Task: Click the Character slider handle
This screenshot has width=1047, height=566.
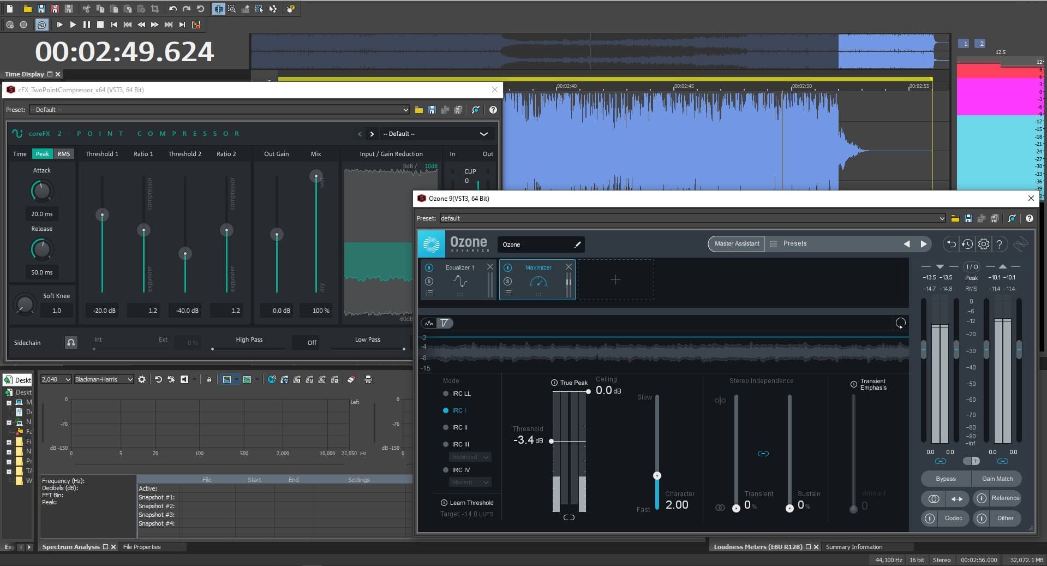Action: click(x=657, y=475)
